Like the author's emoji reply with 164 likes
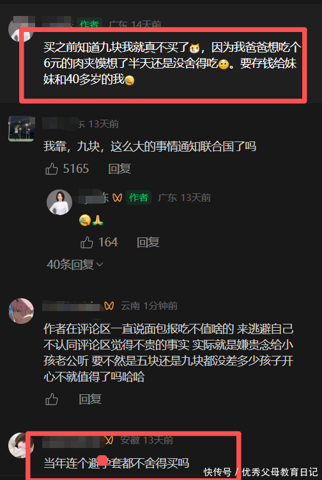Screen dimensions: 322x480 pos(87,243)
